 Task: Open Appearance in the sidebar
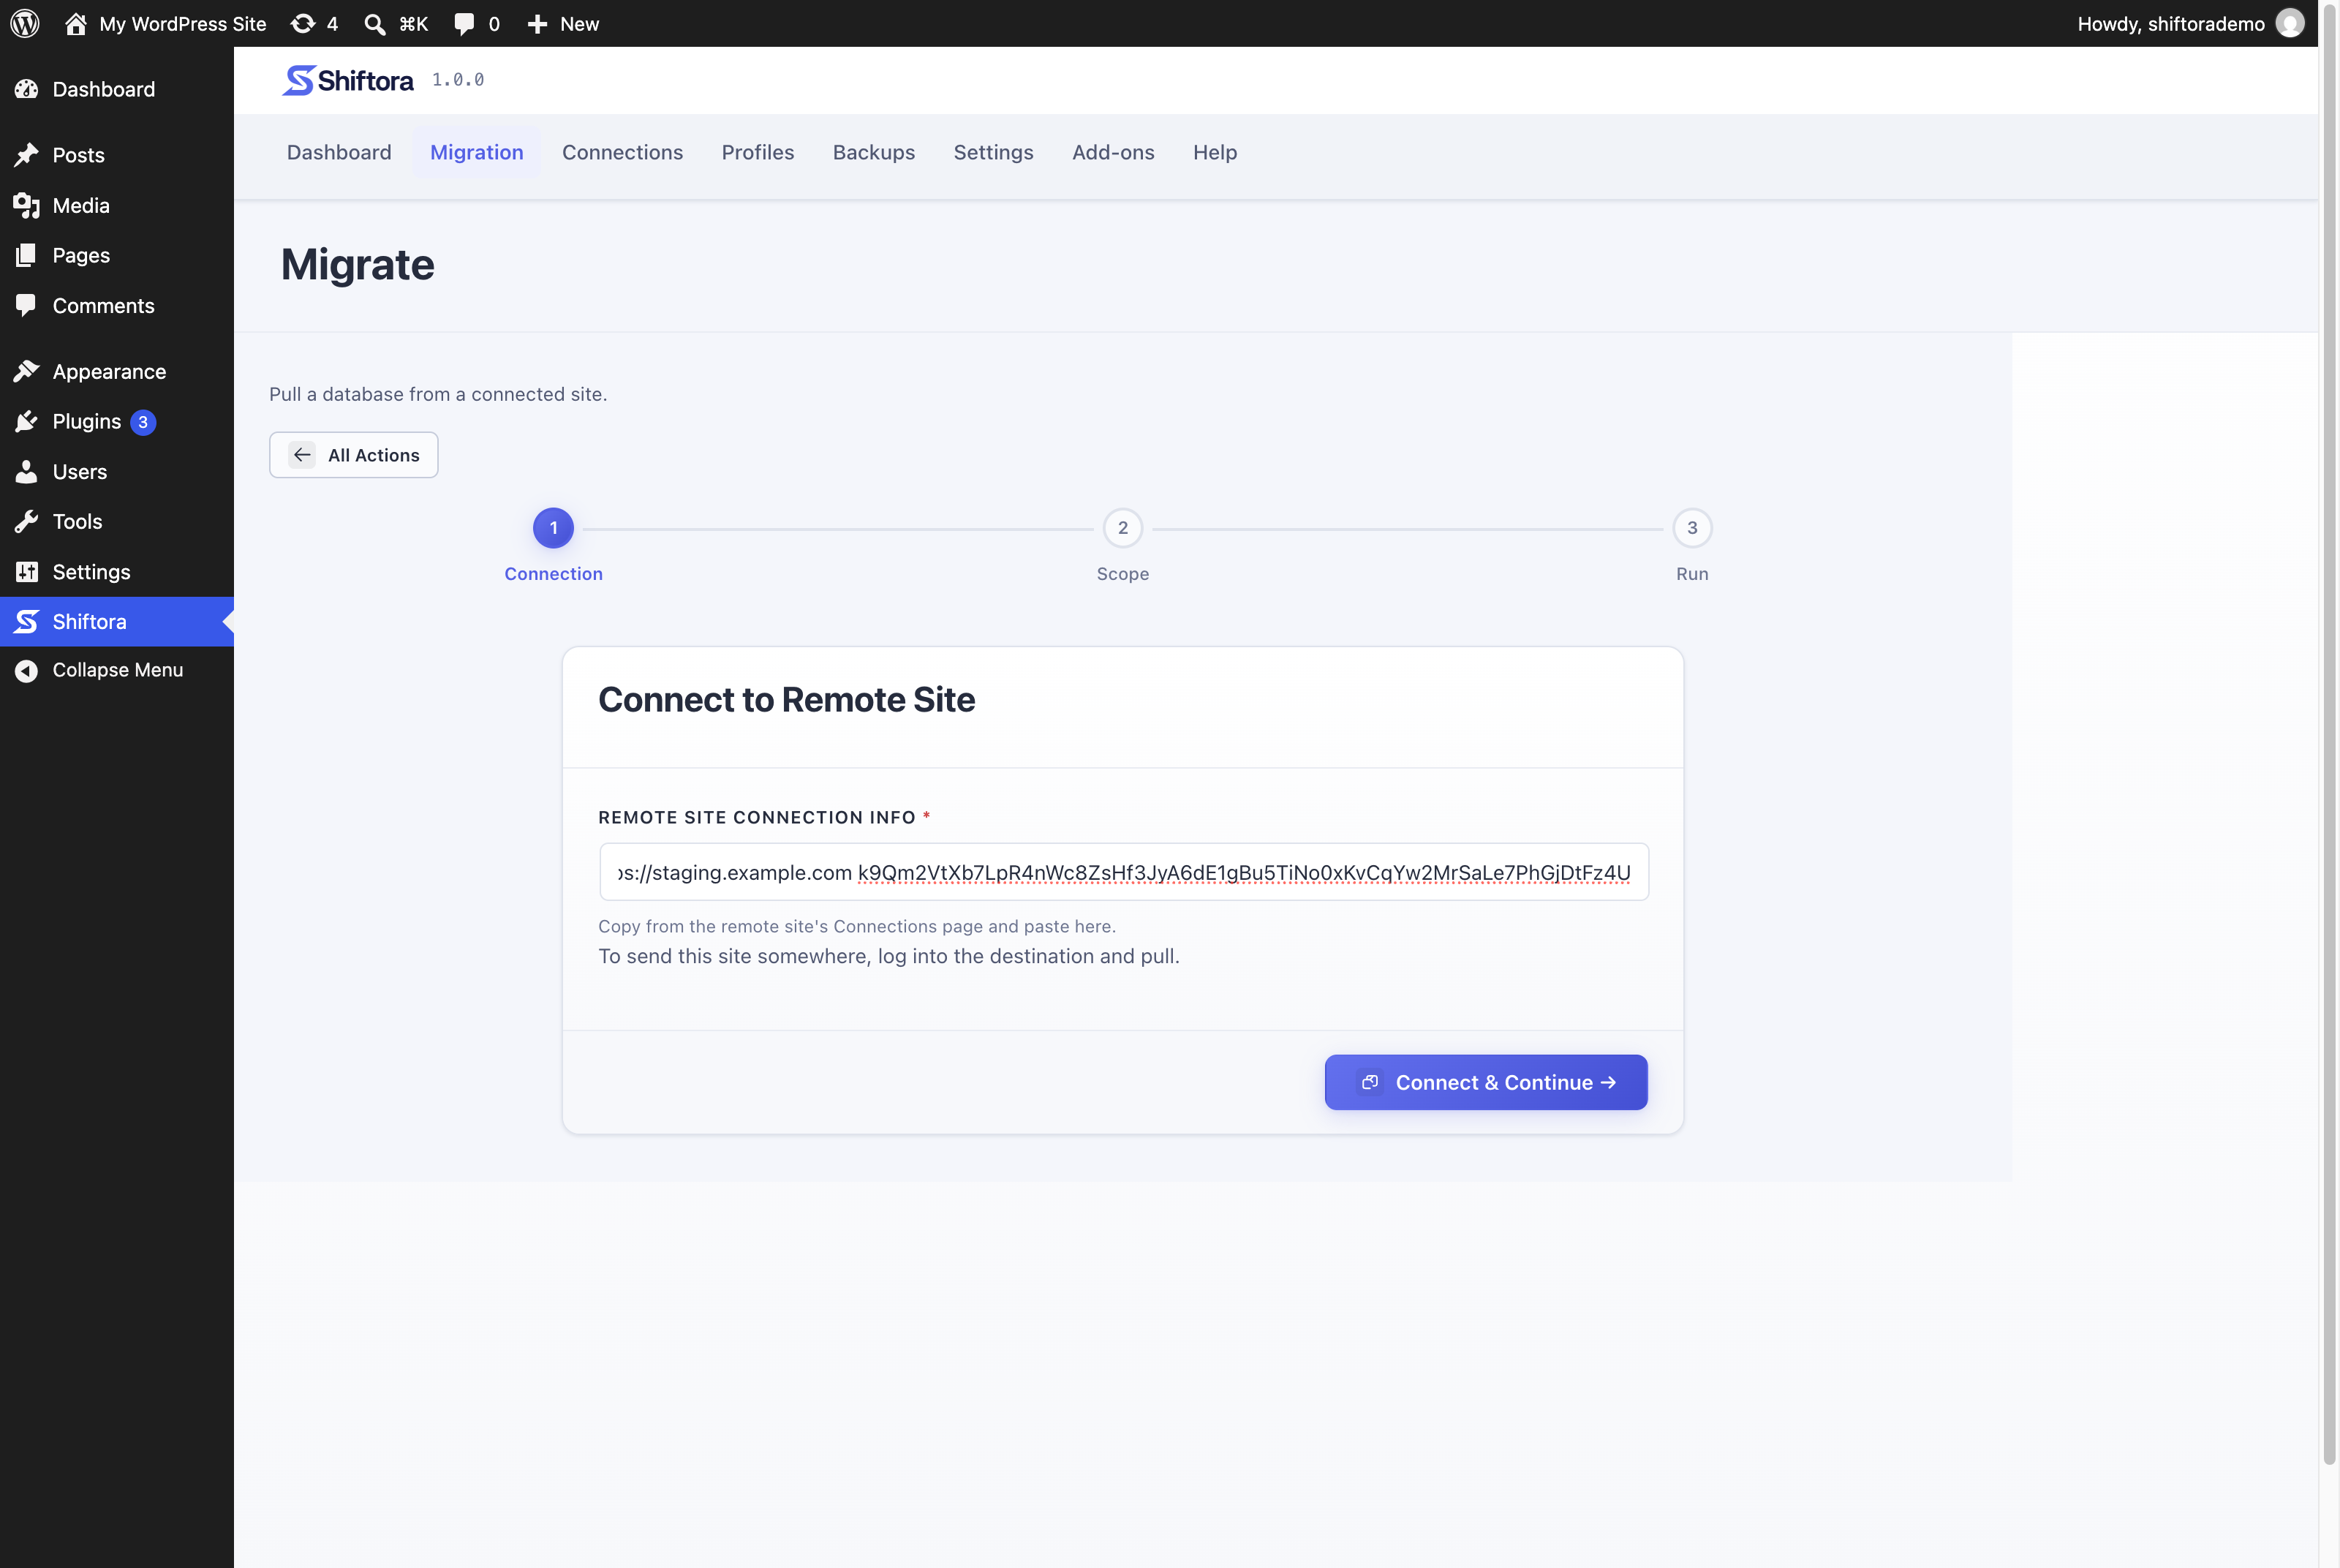tap(117, 371)
